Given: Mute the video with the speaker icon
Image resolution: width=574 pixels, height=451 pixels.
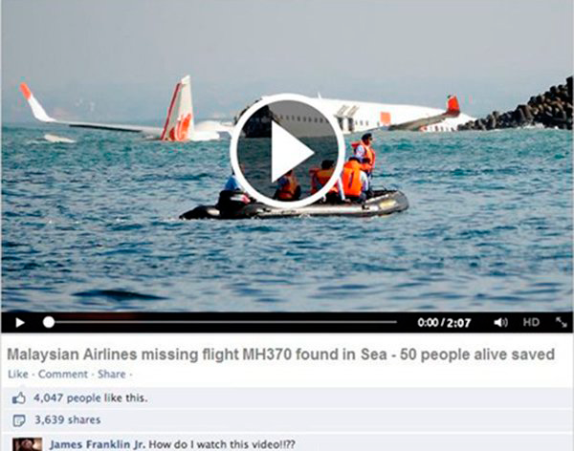Looking at the screenshot, I should coord(500,322).
